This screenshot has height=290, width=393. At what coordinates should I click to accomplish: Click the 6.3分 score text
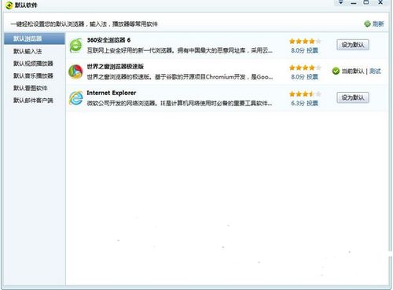coord(298,103)
